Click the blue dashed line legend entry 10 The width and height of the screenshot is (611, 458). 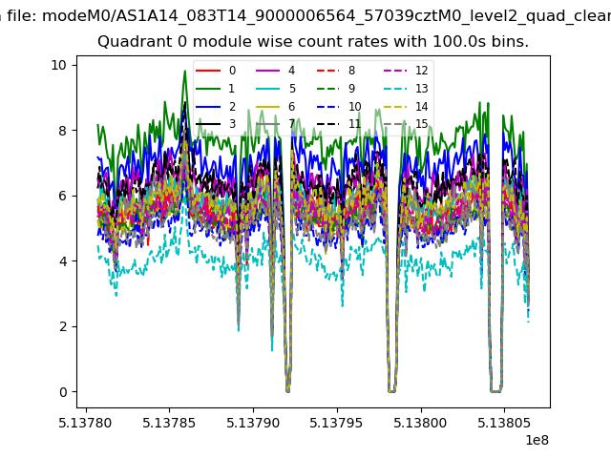coord(326,107)
